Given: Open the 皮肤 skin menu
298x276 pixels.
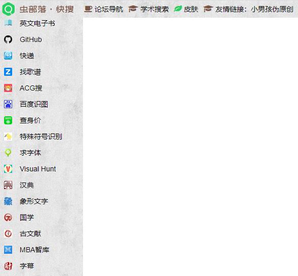Looking at the screenshot, I should 191,9.
